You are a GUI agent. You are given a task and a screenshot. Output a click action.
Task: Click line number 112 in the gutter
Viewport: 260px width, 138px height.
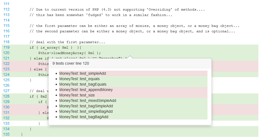[x=6, y=10]
